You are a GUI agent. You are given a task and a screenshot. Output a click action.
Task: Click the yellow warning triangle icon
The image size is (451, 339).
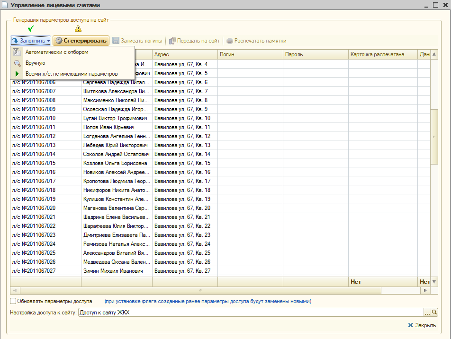pyautogui.click(x=78, y=28)
